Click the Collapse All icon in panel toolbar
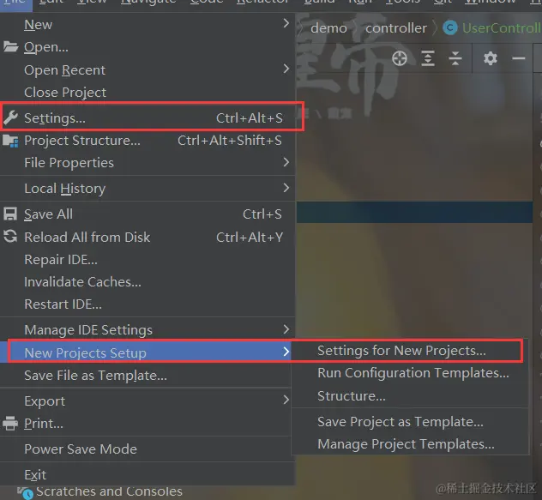Viewport: 542px width, 500px height. click(x=455, y=58)
